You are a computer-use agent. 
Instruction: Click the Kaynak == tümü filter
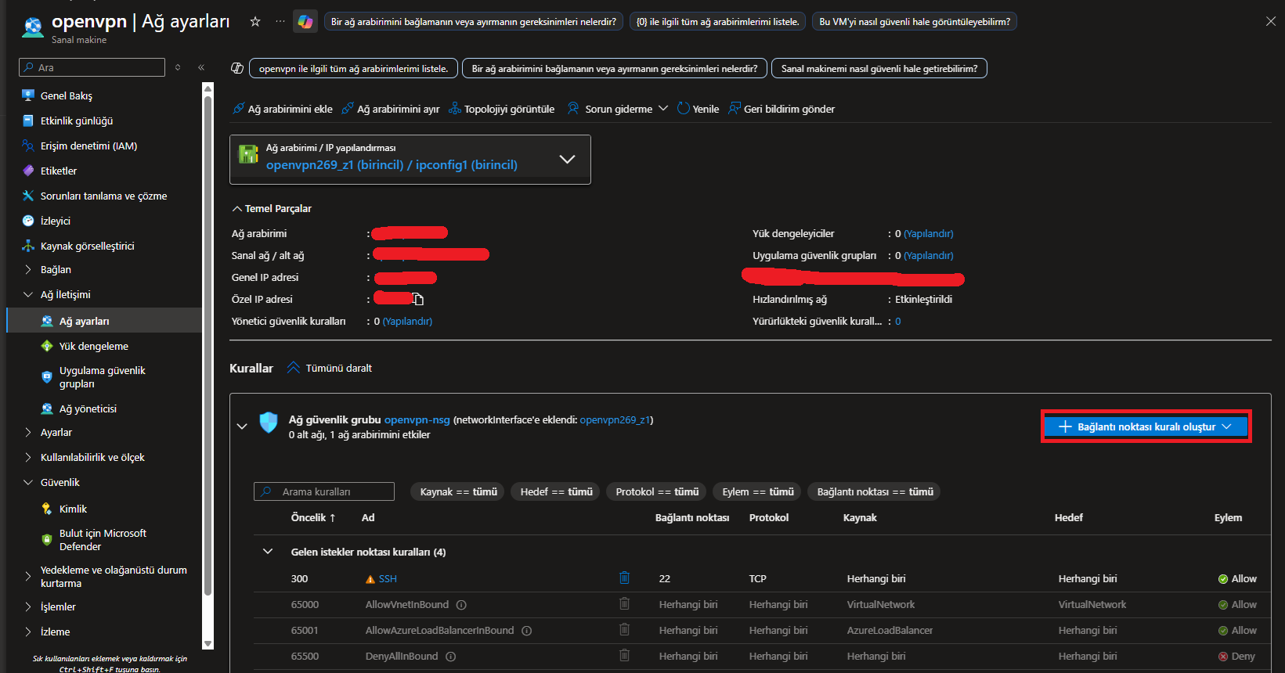point(458,491)
